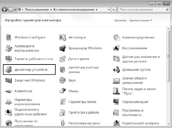Click the vertical scrollbar thumb
172x128 pixels.
168,56
